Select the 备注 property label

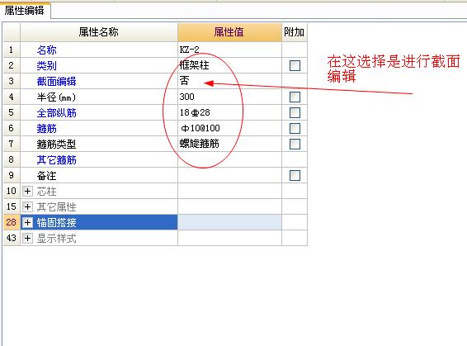46,176
